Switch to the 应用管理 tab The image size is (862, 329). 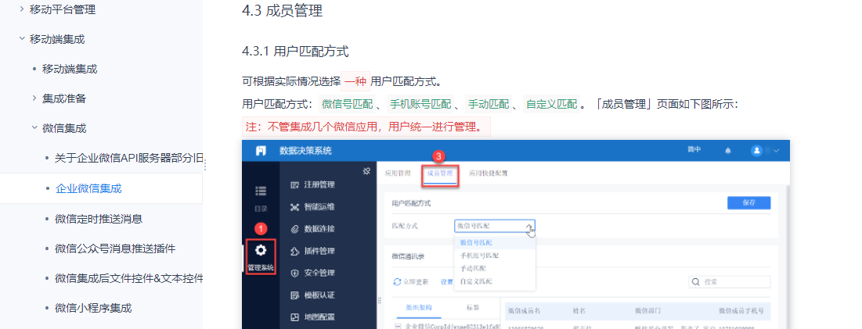coord(398,173)
